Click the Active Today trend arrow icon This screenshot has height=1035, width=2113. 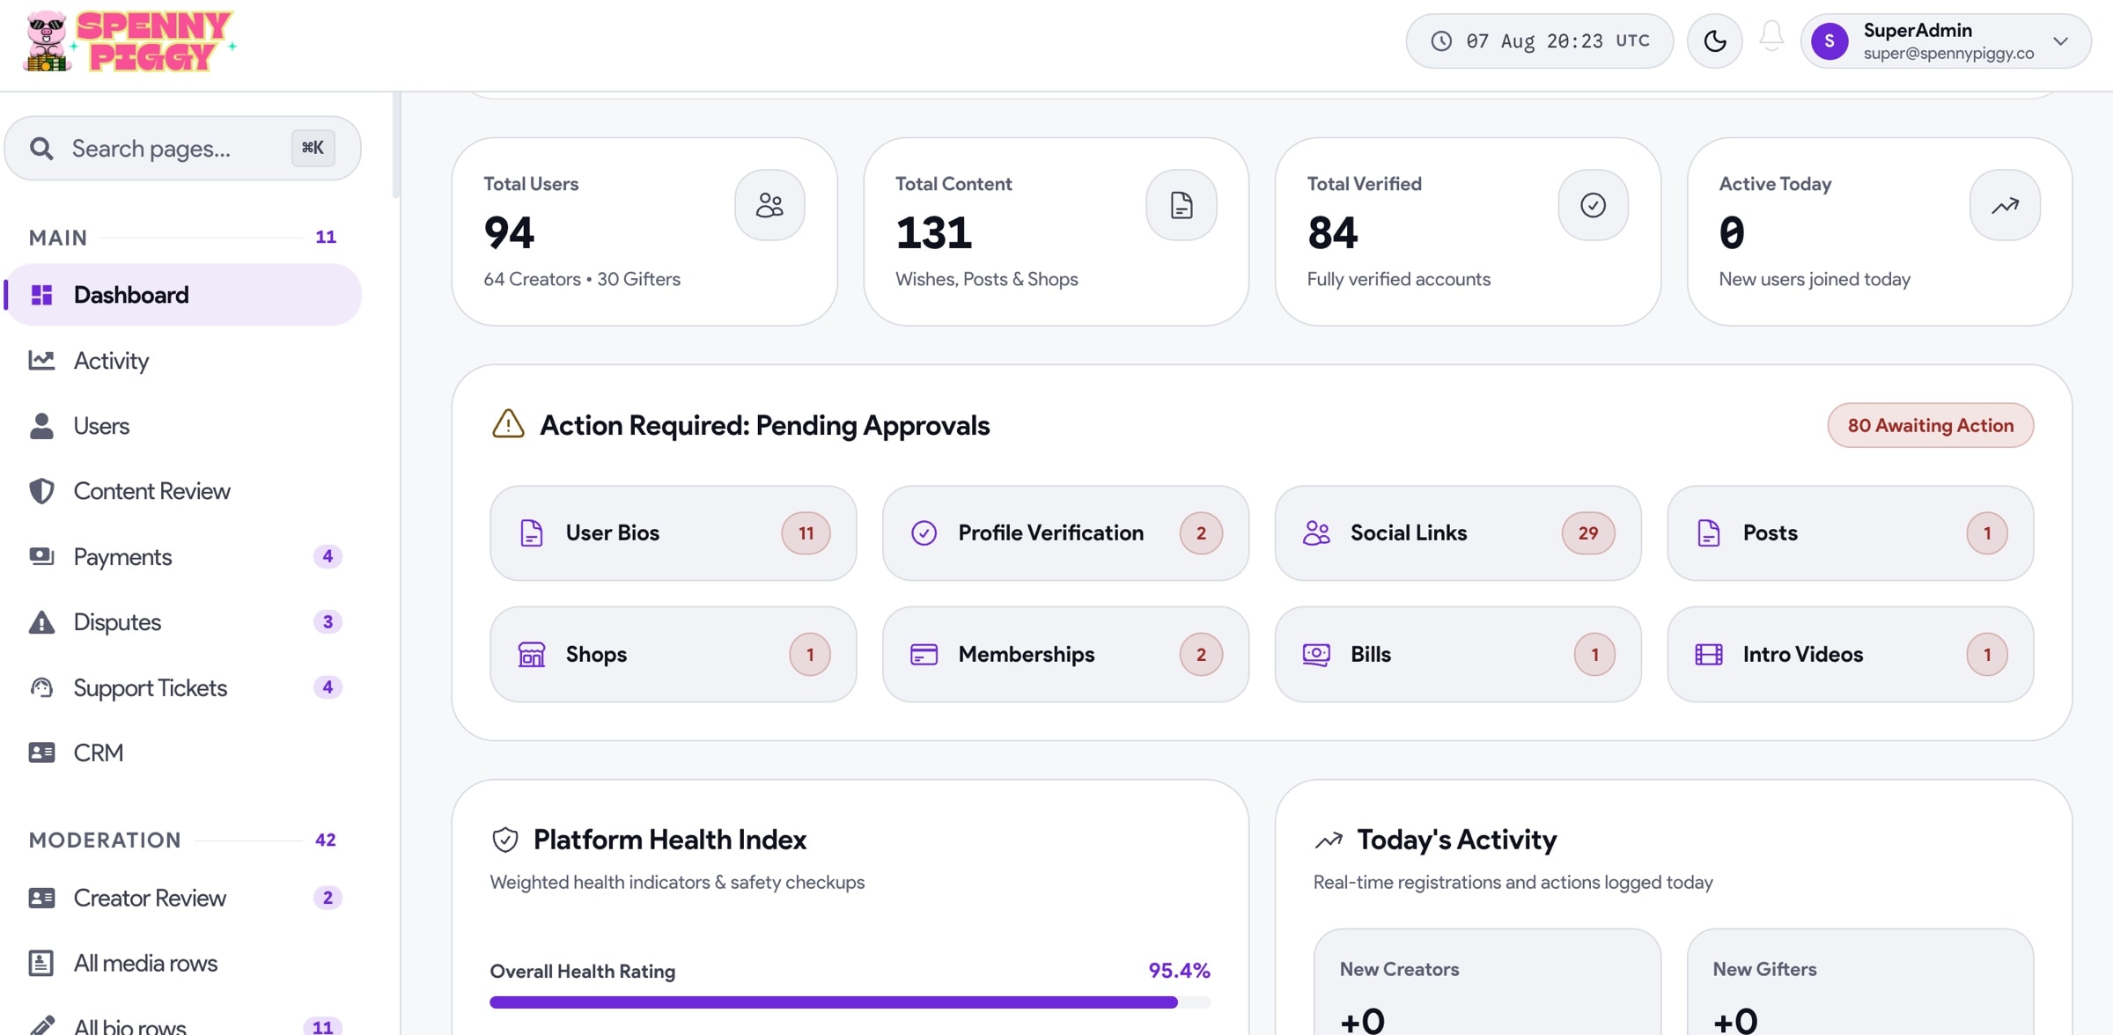pyautogui.click(x=2005, y=205)
